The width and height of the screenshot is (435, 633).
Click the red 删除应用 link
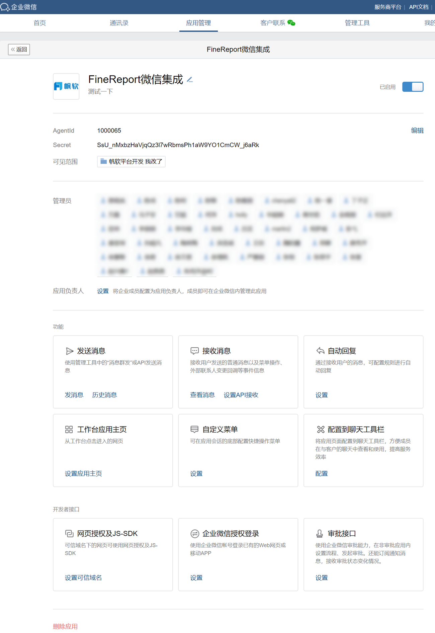point(65,626)
